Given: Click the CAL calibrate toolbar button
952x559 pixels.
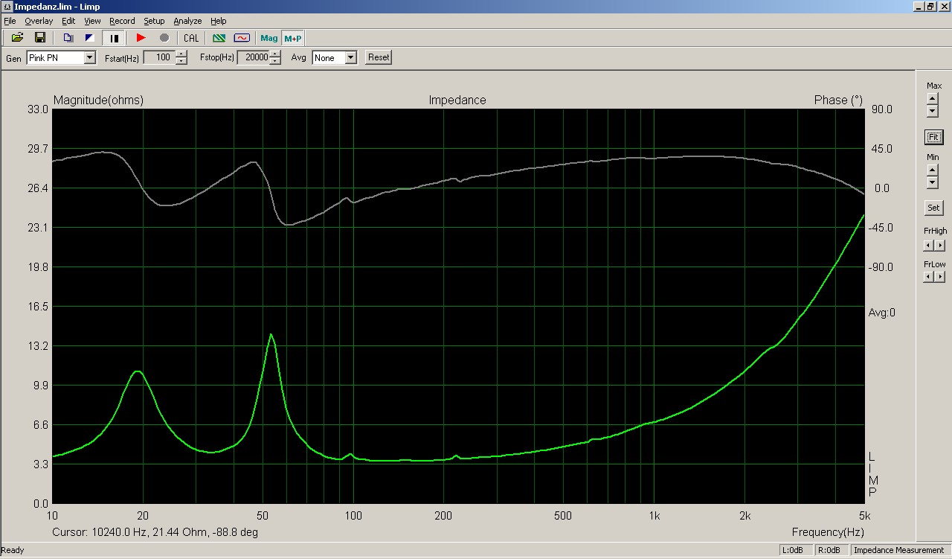Looking at the screenshot, I should [191, 38].
